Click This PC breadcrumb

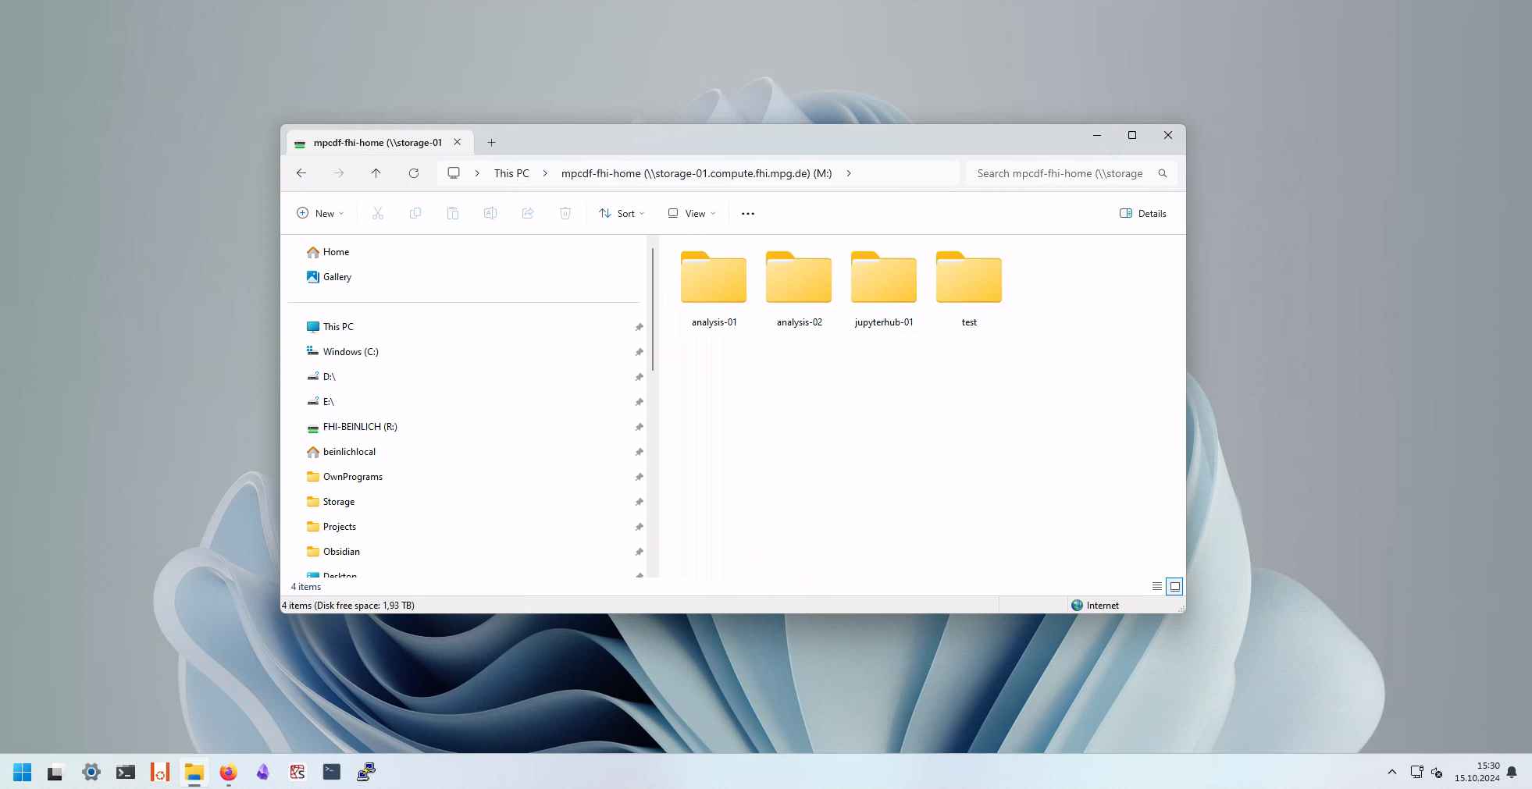point(511,173)
